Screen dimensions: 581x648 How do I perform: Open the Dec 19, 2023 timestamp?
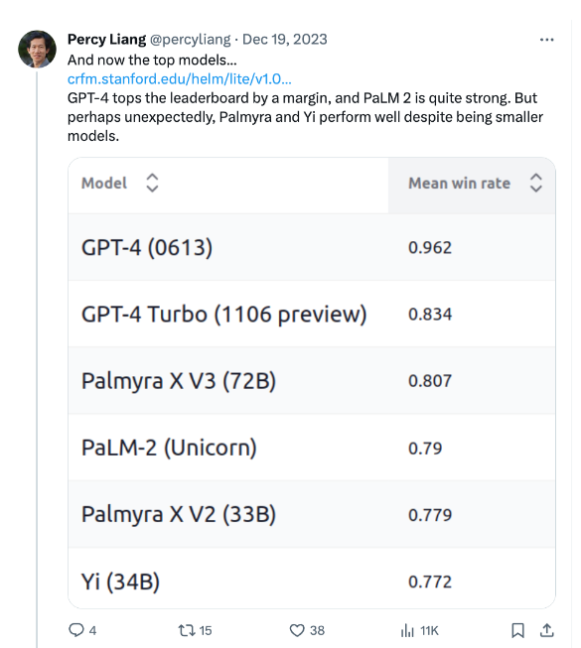coord(284,40)
